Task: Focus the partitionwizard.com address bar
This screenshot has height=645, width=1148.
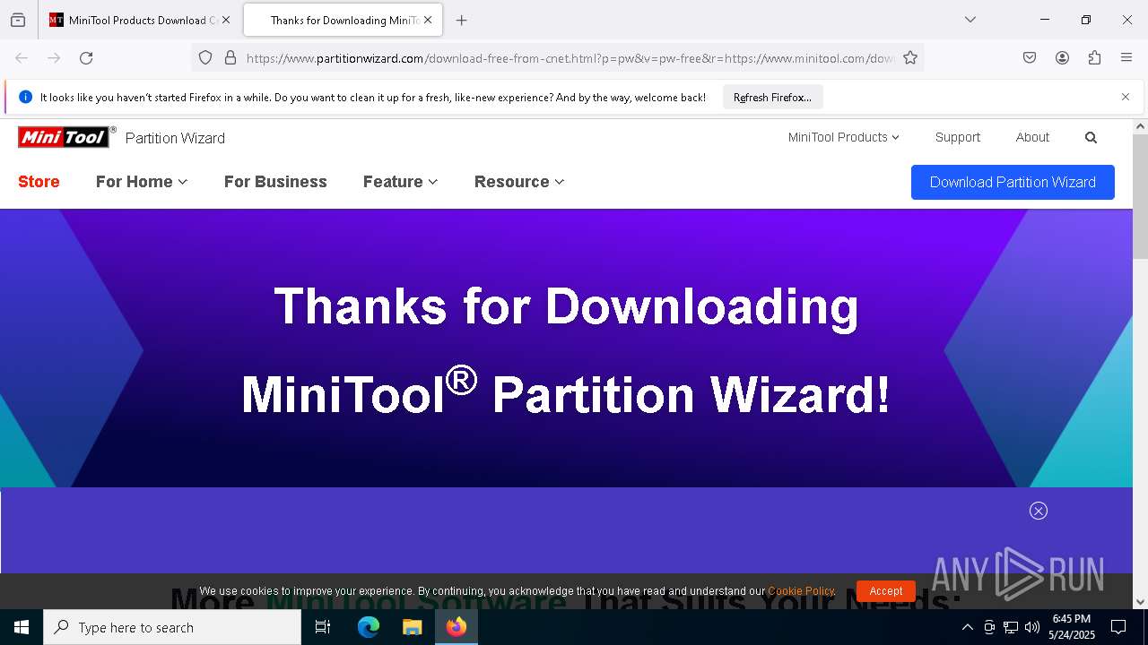Action: pos(570,58)
